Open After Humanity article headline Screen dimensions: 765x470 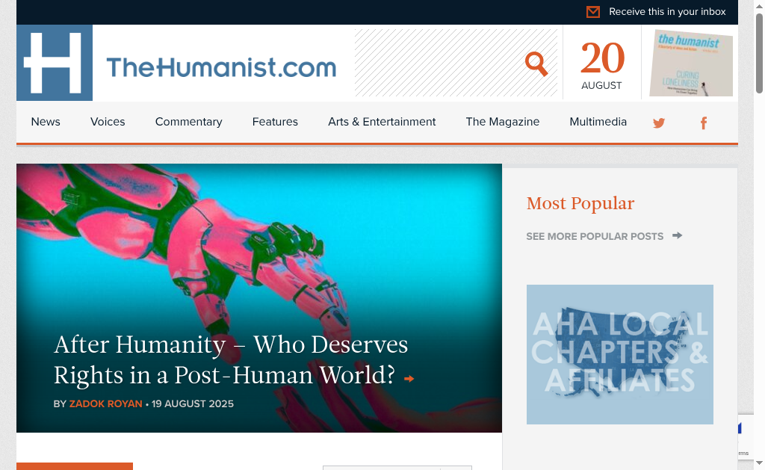point(230,359)
